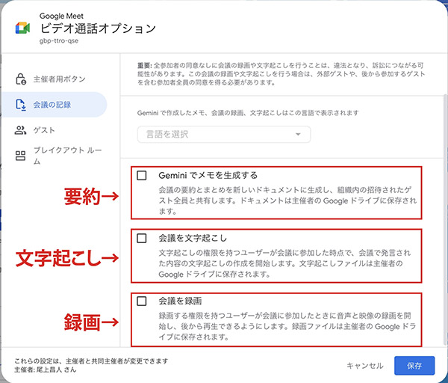This screenshot has height=383, width=448.
Task: Click the 会議を文字起こし option label
Action: pyautogui.click(x=193, y=238)
